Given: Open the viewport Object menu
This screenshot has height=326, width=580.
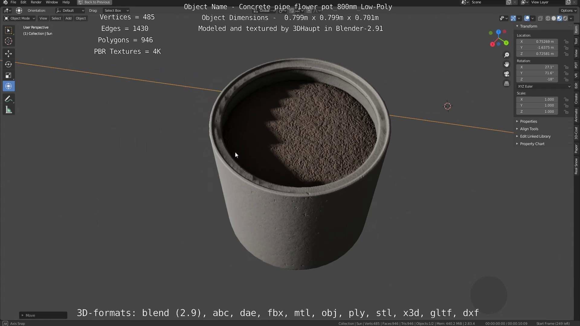Looking at the screenshot, I should (81, 18).
